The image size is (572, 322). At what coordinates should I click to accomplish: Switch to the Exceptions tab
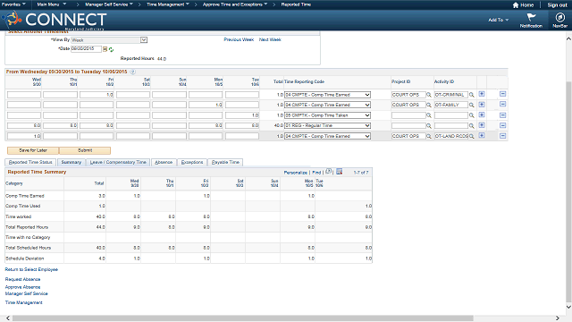click(192, 162)
